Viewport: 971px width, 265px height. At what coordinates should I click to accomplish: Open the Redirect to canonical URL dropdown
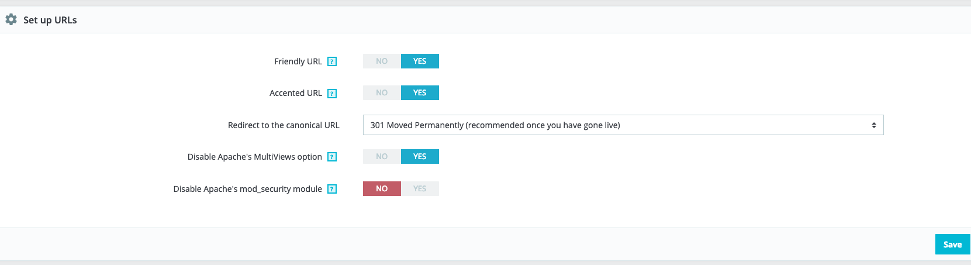(x=623, y=125)
